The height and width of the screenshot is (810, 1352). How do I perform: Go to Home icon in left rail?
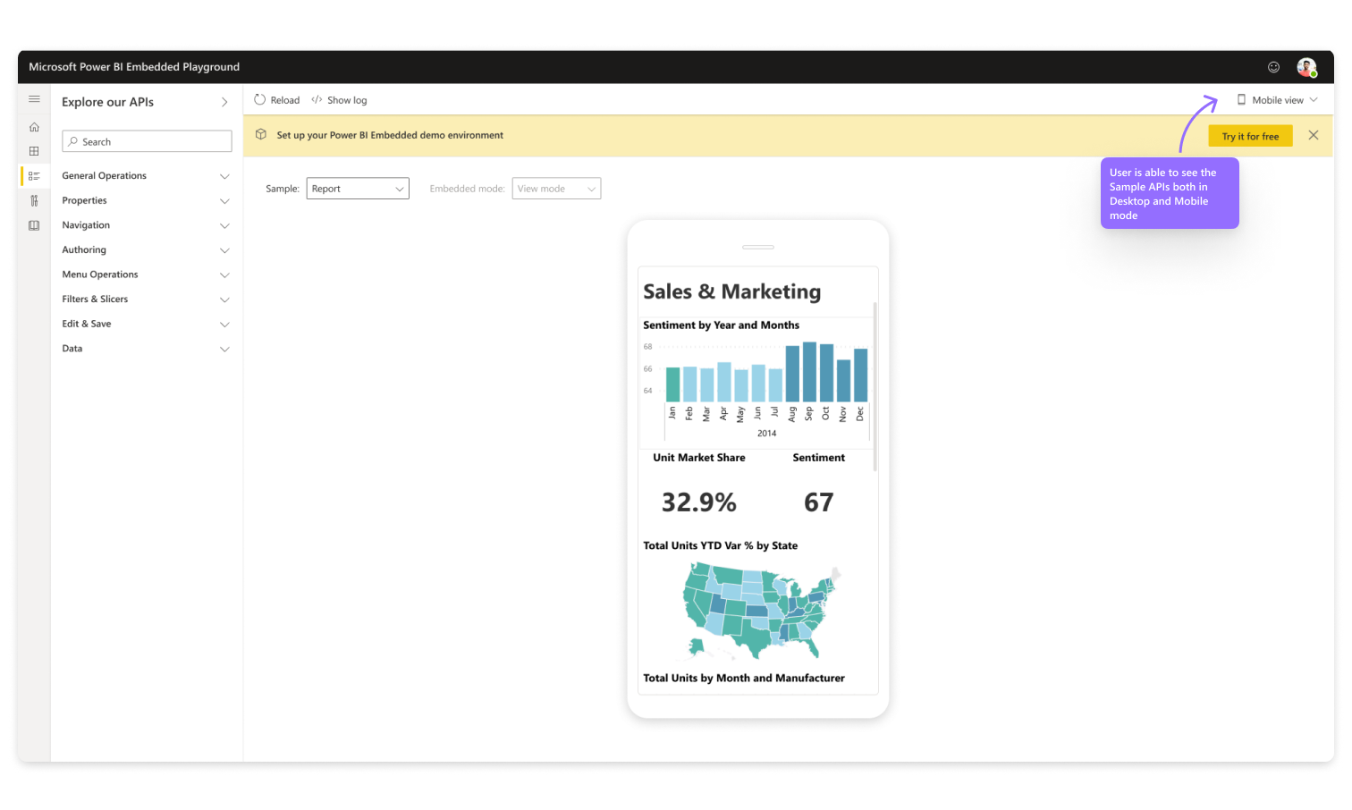click(x=34, y=127)
